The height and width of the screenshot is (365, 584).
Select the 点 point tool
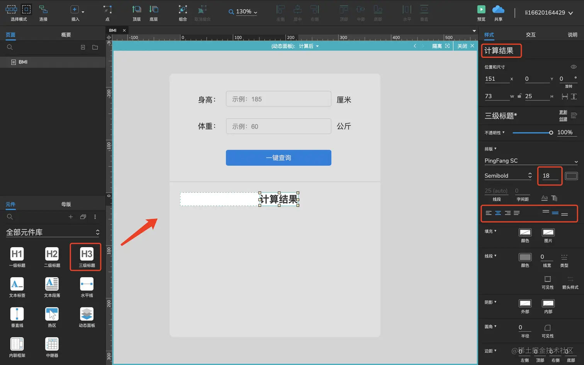coord(107,9)
